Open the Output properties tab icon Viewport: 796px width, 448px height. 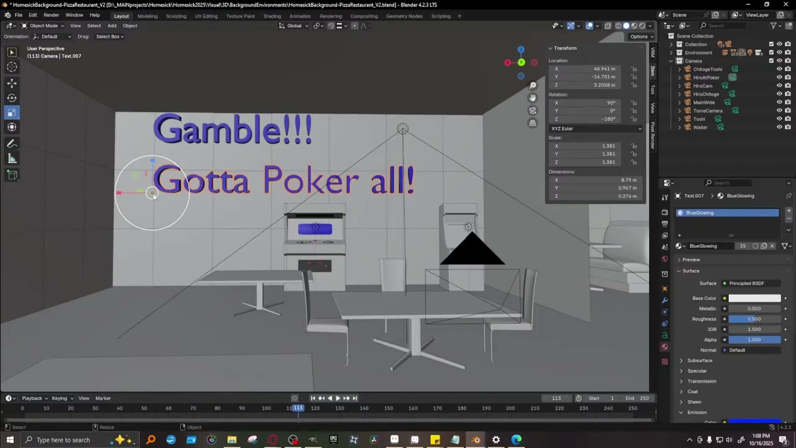click(x=665, y=223)
